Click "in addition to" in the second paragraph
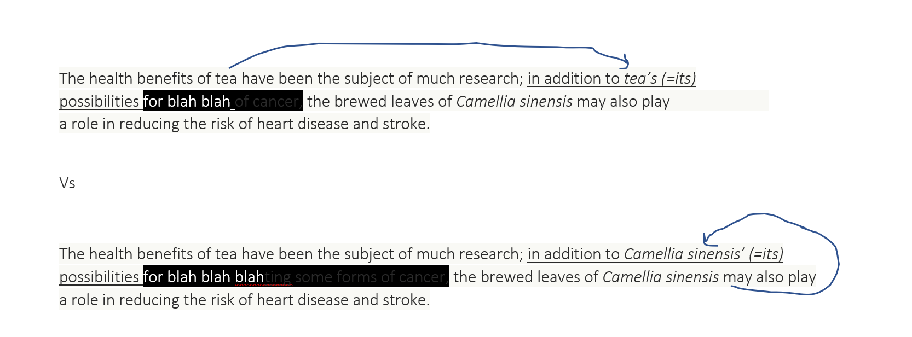The height and width of the screenshot is (337, 912). pyautogui.click(x=573, y=254)
